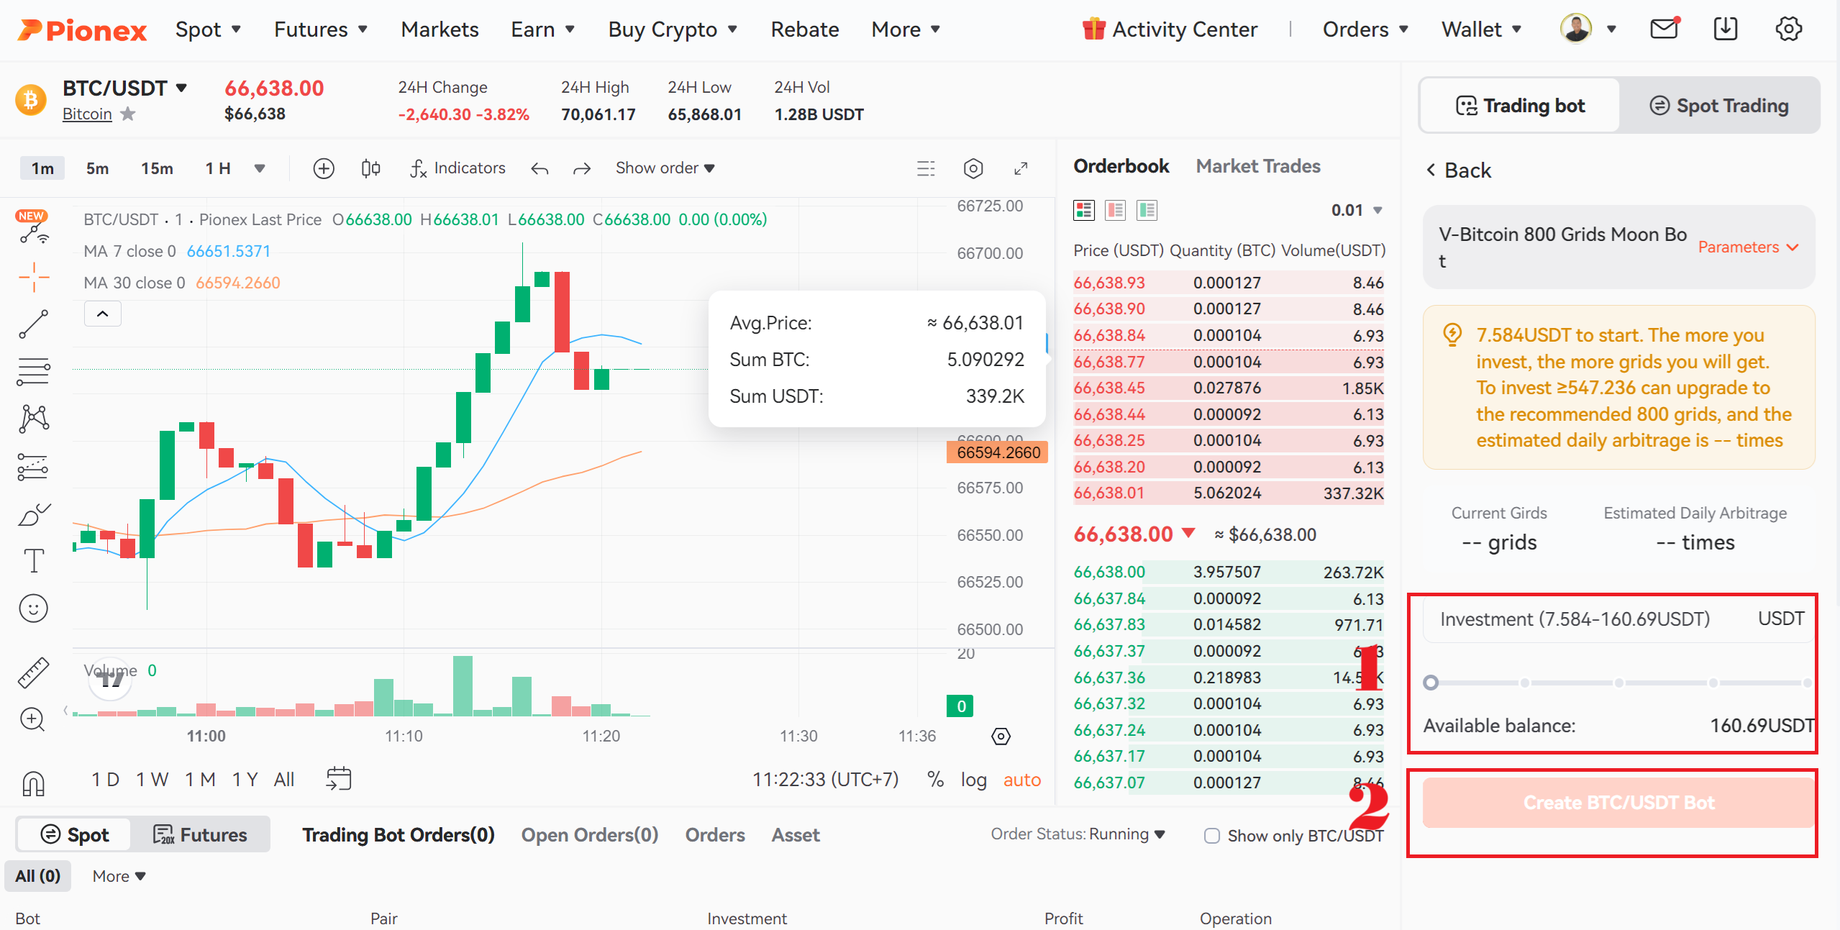
Task: Open the Buy Crypto dropdown
Action: tap(673, 29)
